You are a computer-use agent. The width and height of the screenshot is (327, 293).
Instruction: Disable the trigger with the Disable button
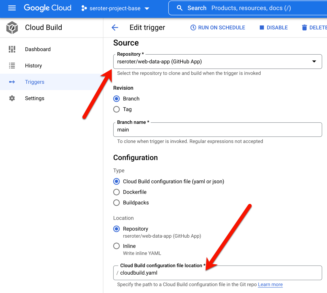click(x=274, y=28)
